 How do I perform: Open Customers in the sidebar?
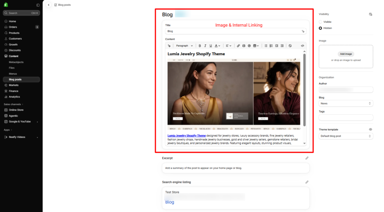(21, 39)
